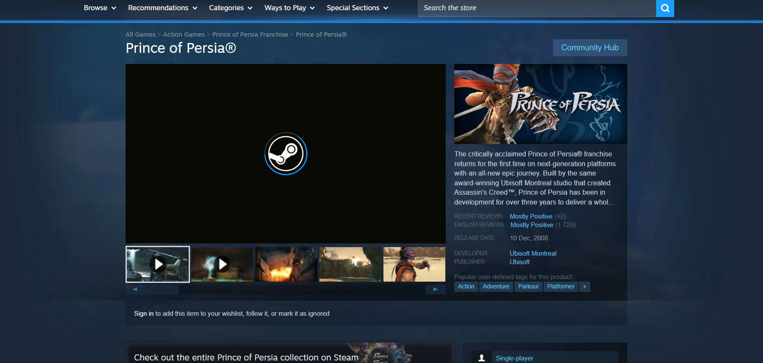This screenshot has width=763, height=363.
Task: Play the second trailer video thumbnail
Action: click(222, 264)
